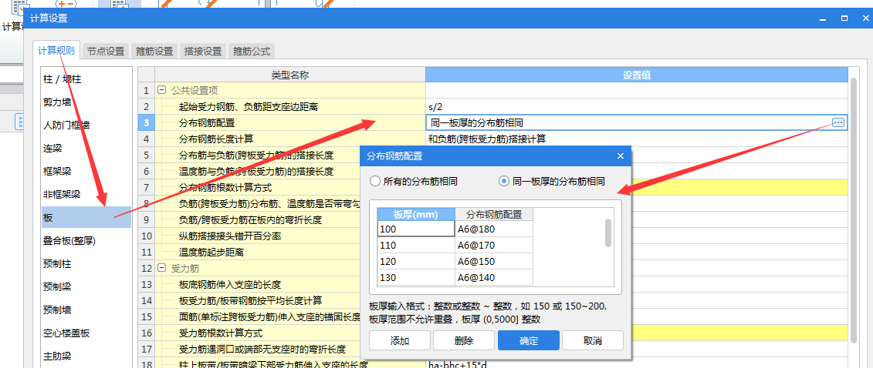Select row 板底钢筋伸入支座的长度
The image size is (873, 368).
point(258,285)
